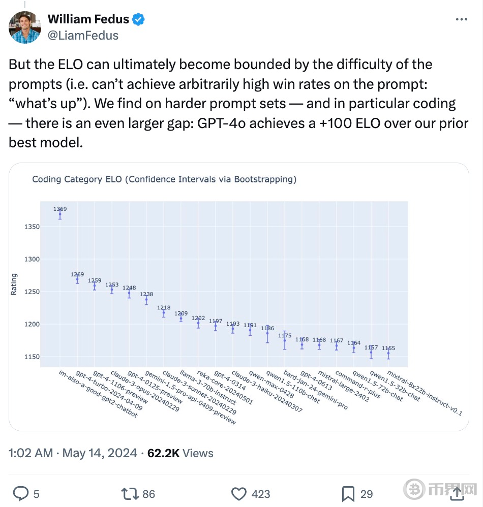Open the @LiamFedus handle link
The height and width of the screenshot is (507, 483).
pyautogui.click(x=83, y=35)
